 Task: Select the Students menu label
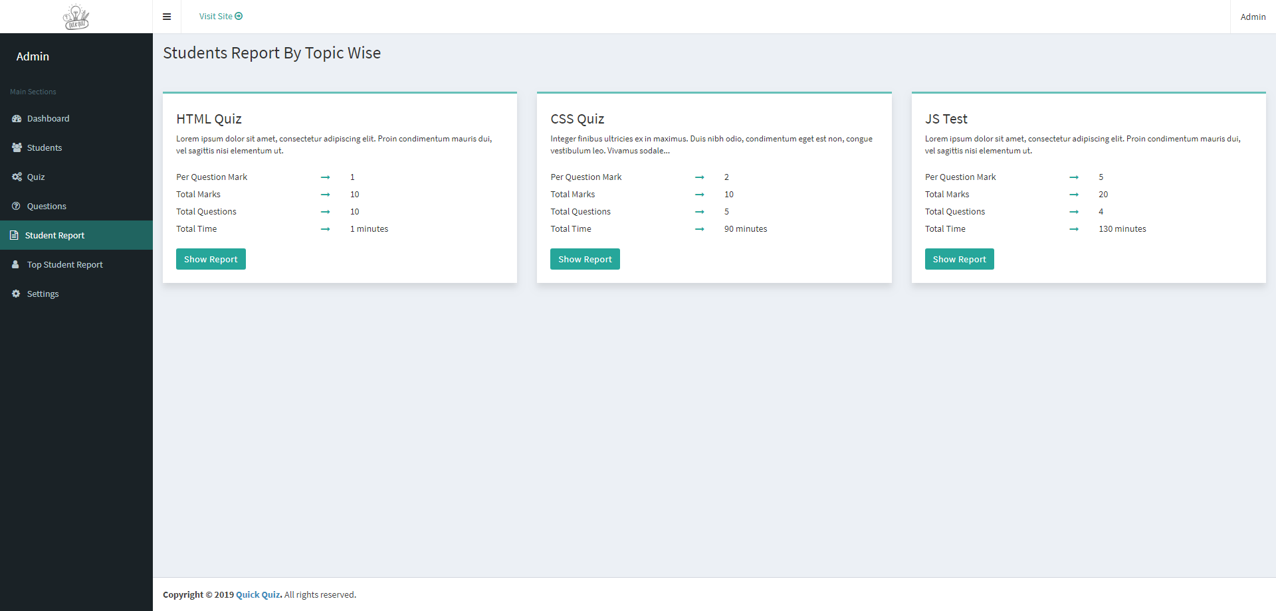(x=45, y=148)
